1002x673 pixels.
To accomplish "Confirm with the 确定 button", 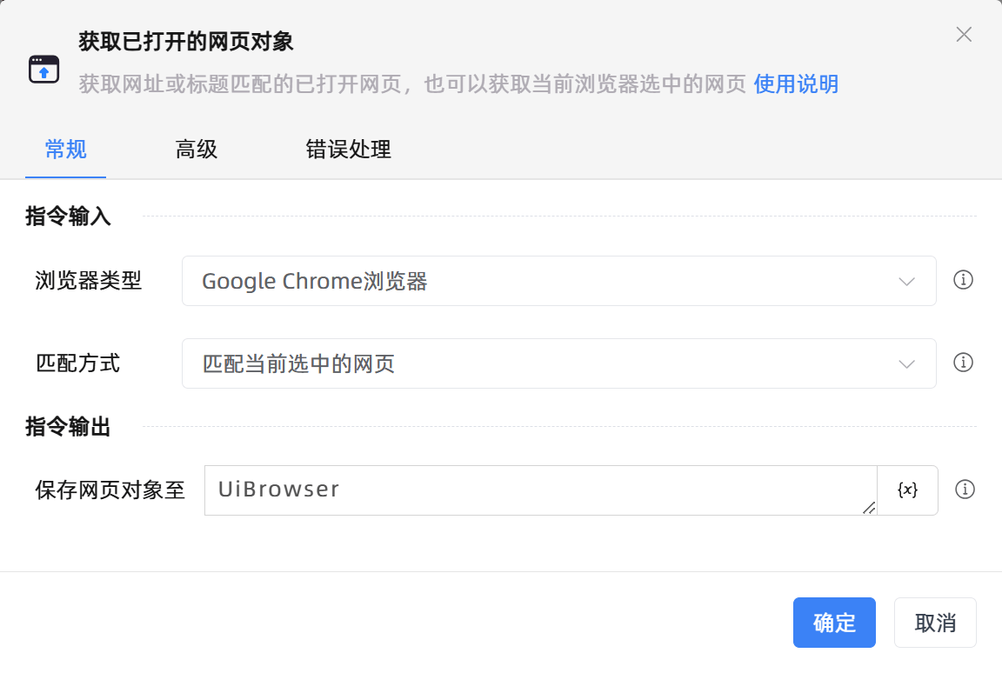I will (834, 623).
